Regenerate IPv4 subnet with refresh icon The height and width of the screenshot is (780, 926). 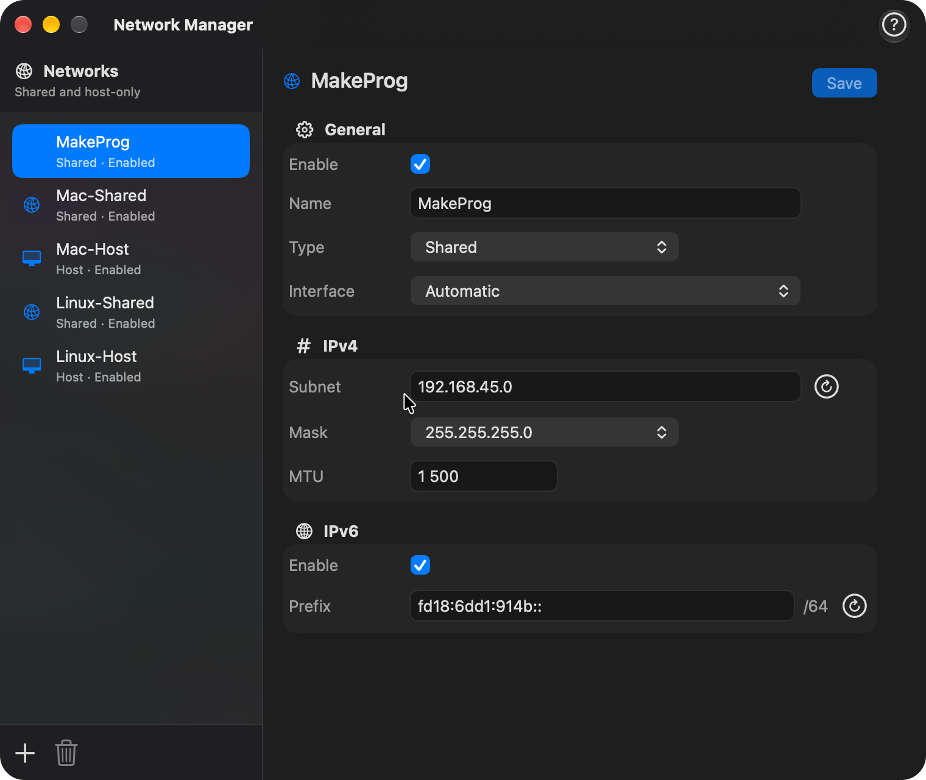point(827,386)
